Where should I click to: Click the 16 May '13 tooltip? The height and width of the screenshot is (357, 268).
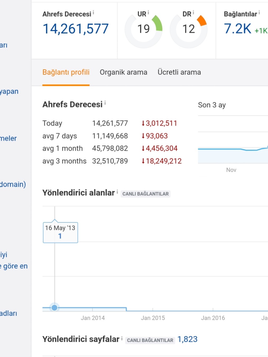(x=60, y=232)
